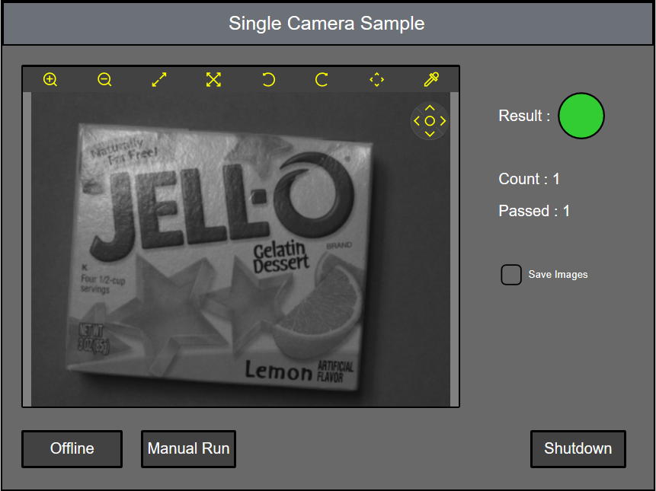Image resolution: width=656 pixels, height=491 pixels.
Task: Click the zoom out magnifier icon
Action: [105, 80]
